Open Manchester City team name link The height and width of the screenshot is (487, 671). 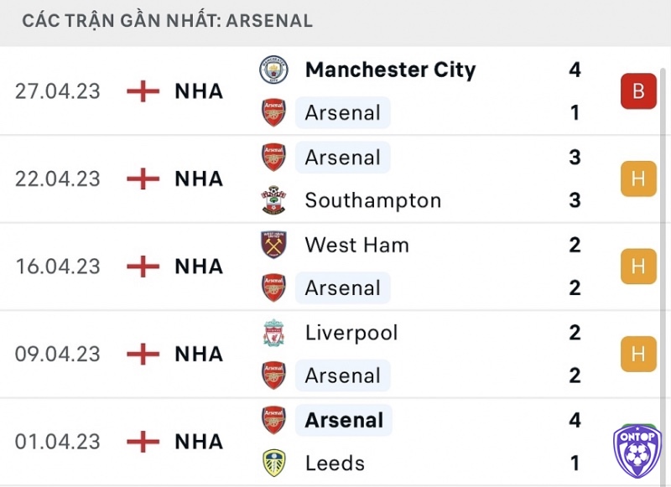(x=390, y=70)
